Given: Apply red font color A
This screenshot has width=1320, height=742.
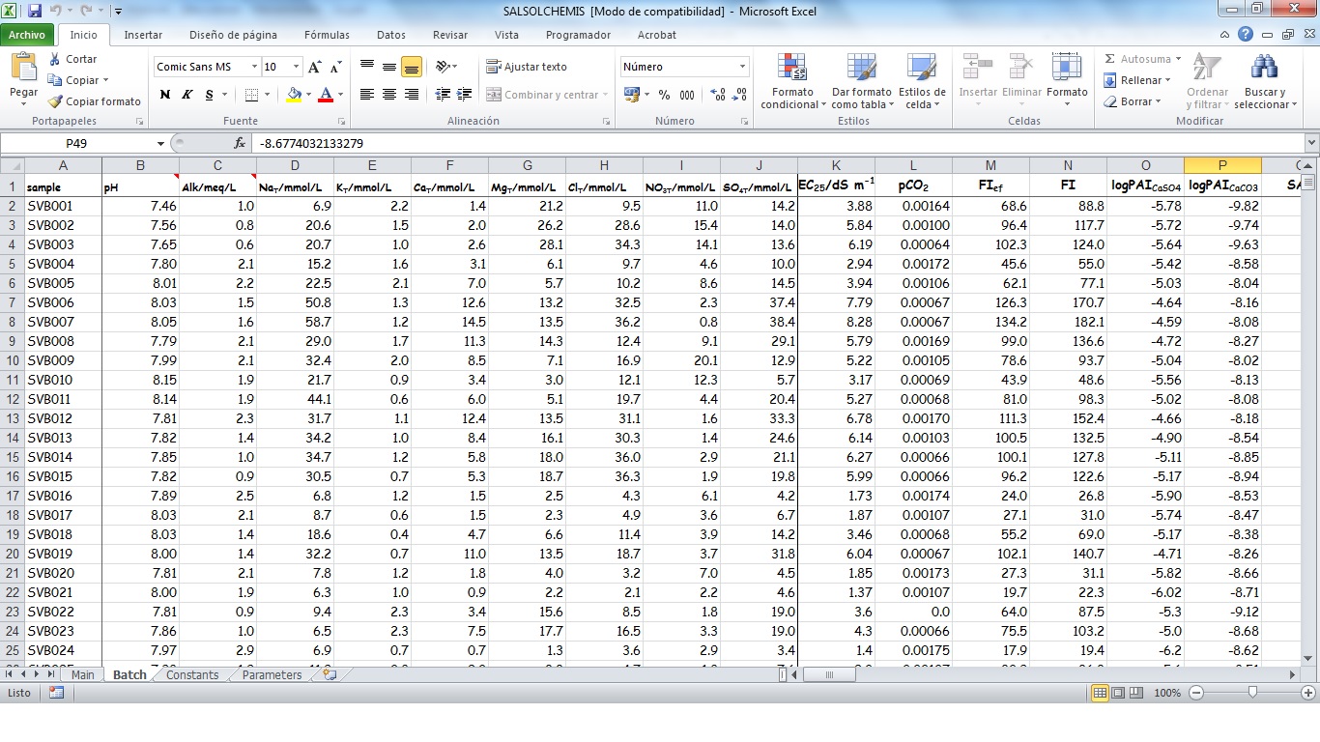Looking at the screenshot, I should [326, 95].
